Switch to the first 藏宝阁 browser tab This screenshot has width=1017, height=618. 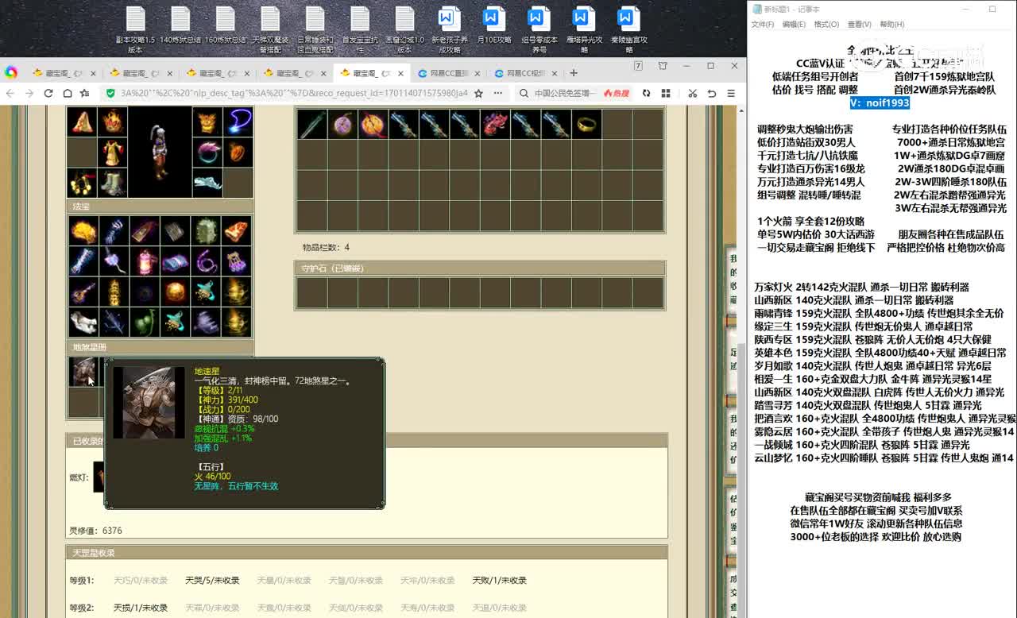[x=62, y=73]
